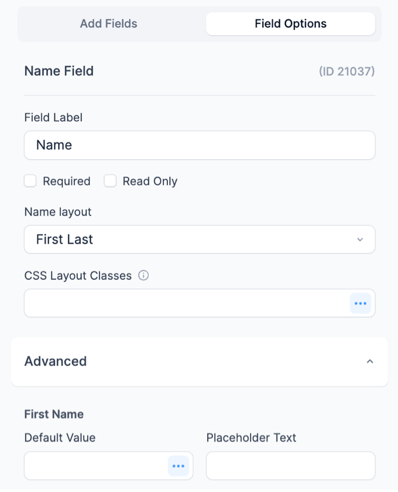Click the Read Only label text
Image resolution: width=398 pixels, height=492 pixels.
point(150,182)
